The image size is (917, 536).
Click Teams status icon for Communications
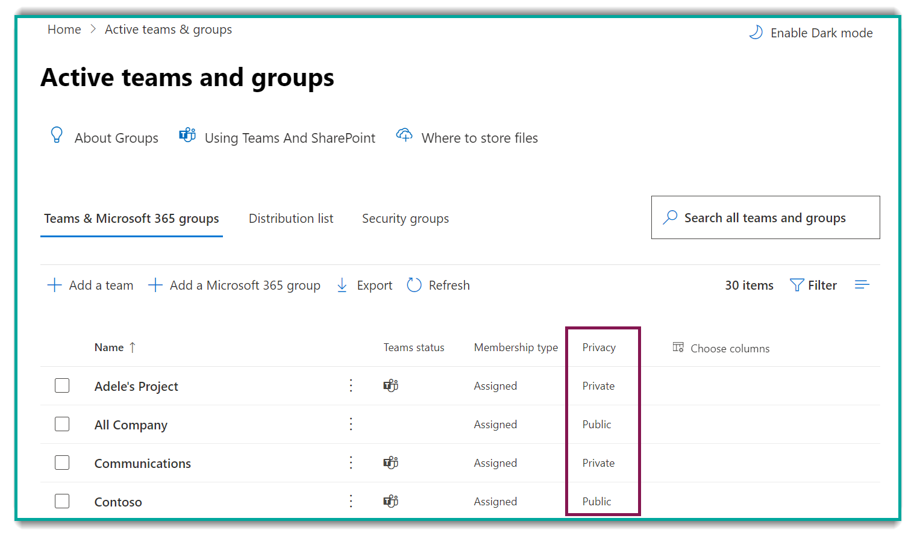point(391,463)
